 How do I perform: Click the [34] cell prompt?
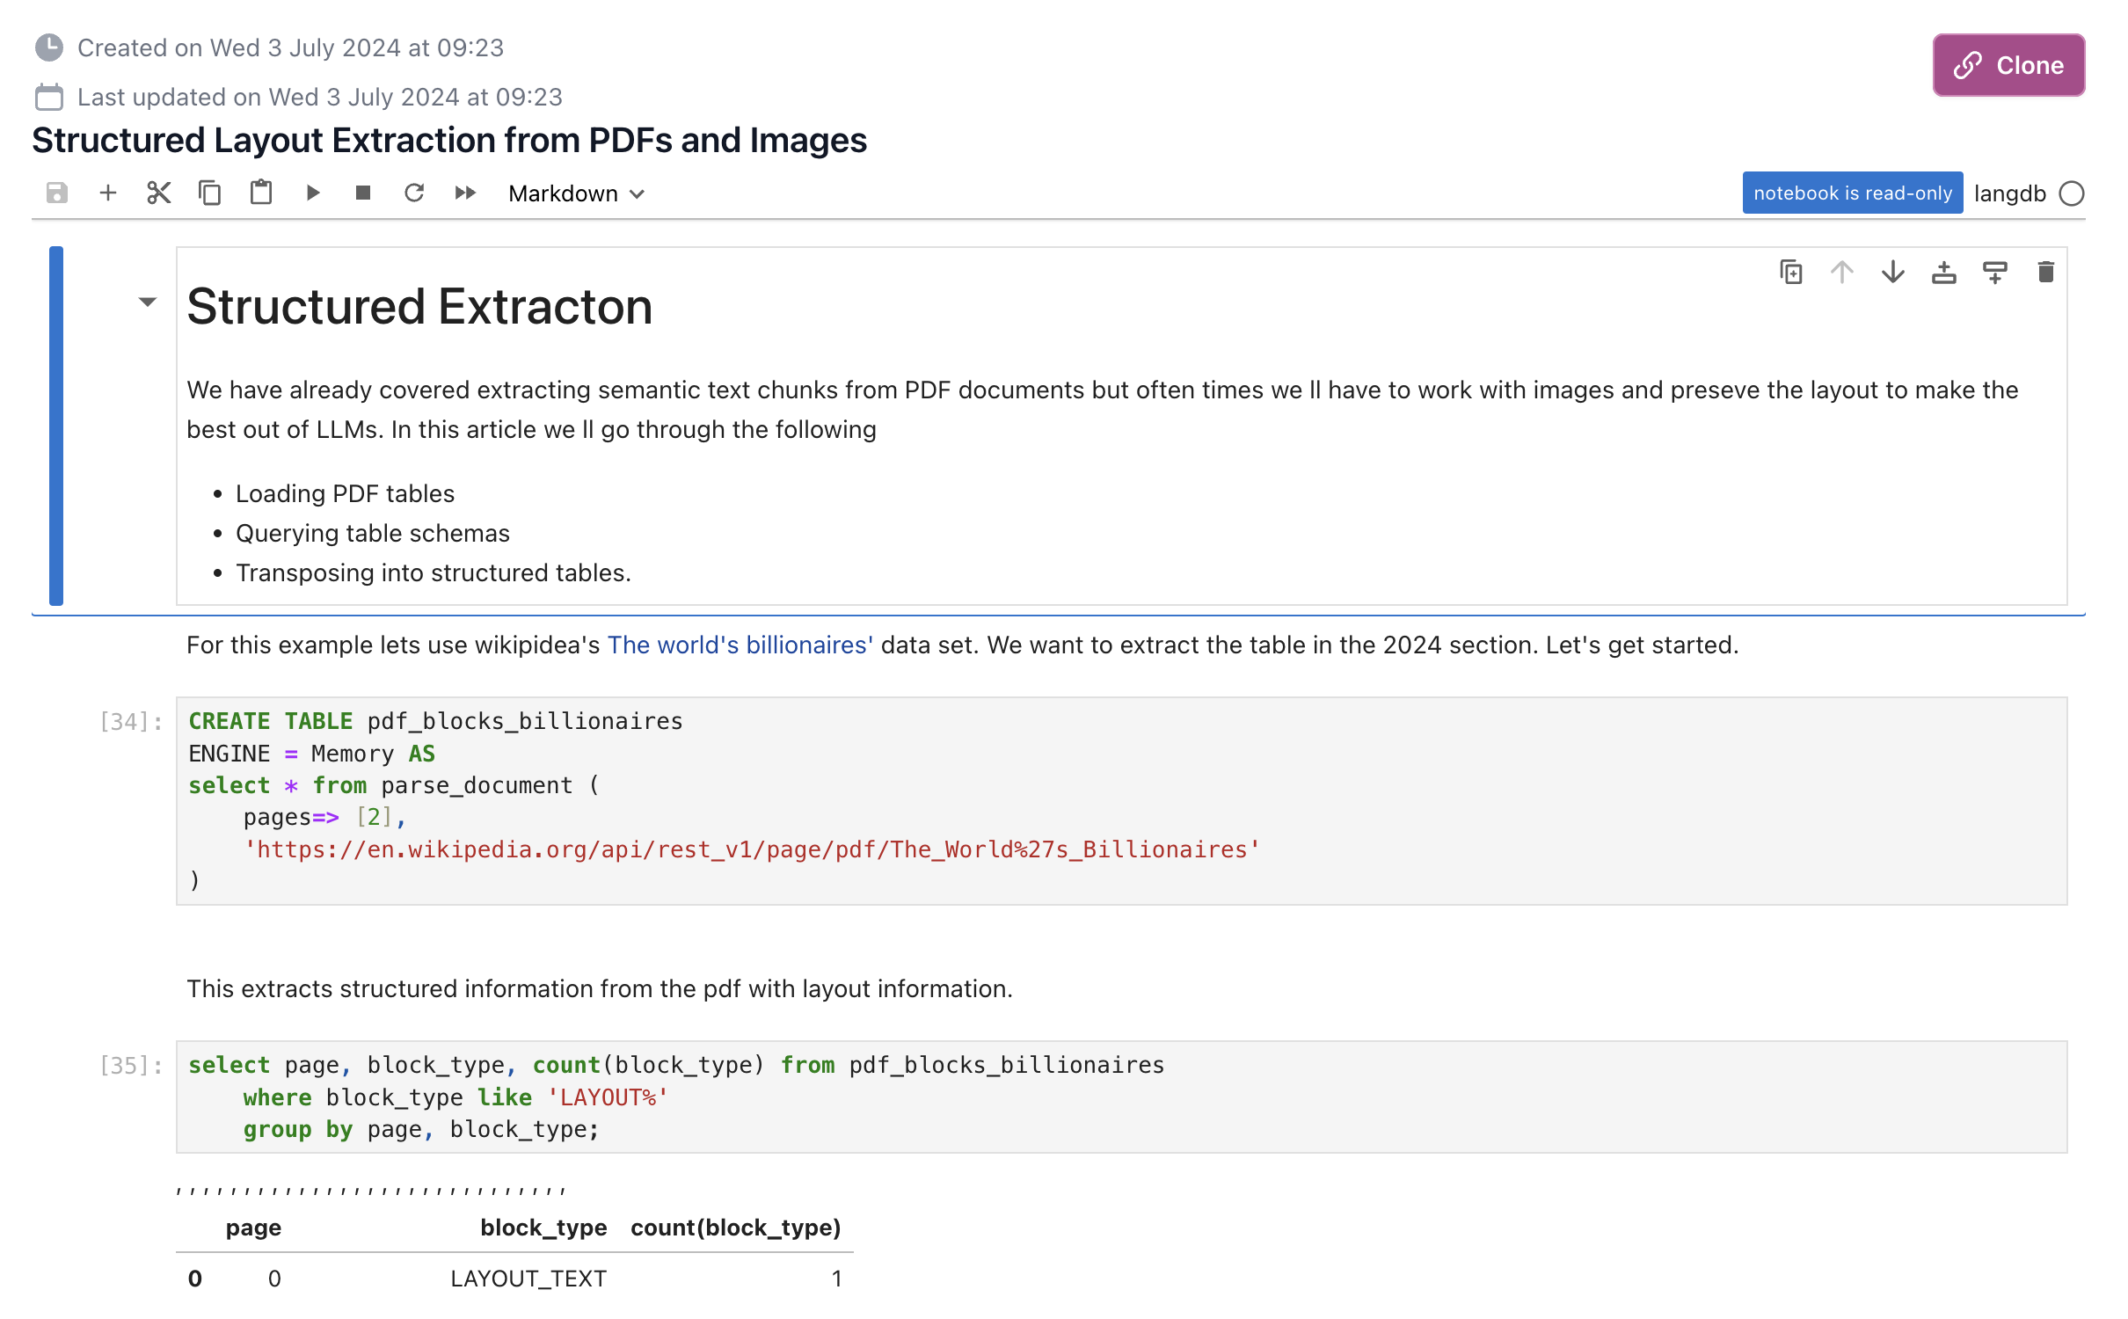(131, 722)
